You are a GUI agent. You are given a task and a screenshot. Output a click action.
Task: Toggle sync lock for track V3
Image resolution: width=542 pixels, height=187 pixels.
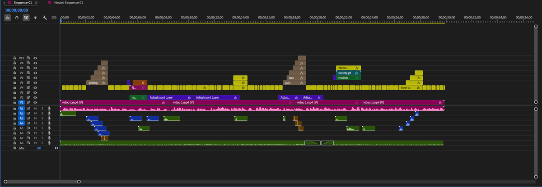(x=28, y=92)
